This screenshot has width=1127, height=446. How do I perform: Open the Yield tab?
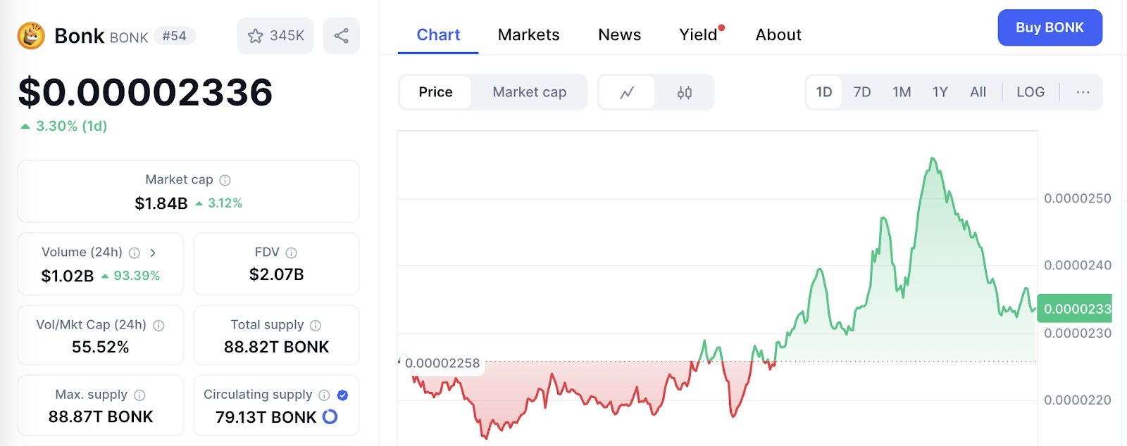click(698, 34)
